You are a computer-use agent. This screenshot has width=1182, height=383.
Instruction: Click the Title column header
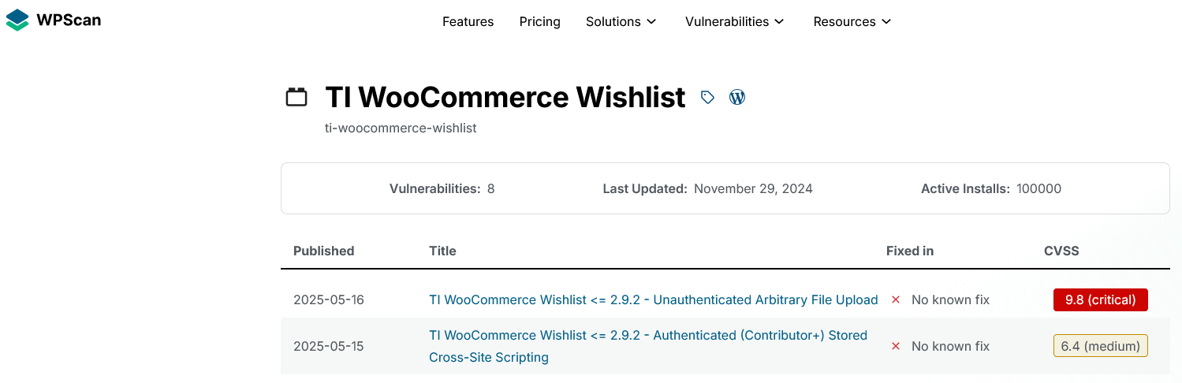442,251
